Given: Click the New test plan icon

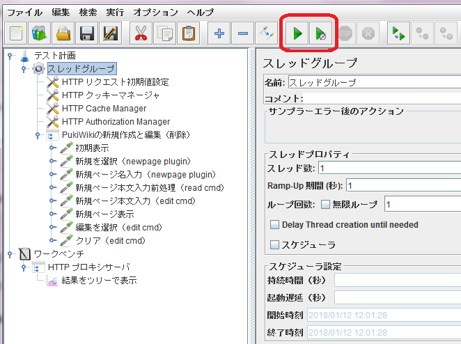Looking at the screenshot, I should coord(17,33).
